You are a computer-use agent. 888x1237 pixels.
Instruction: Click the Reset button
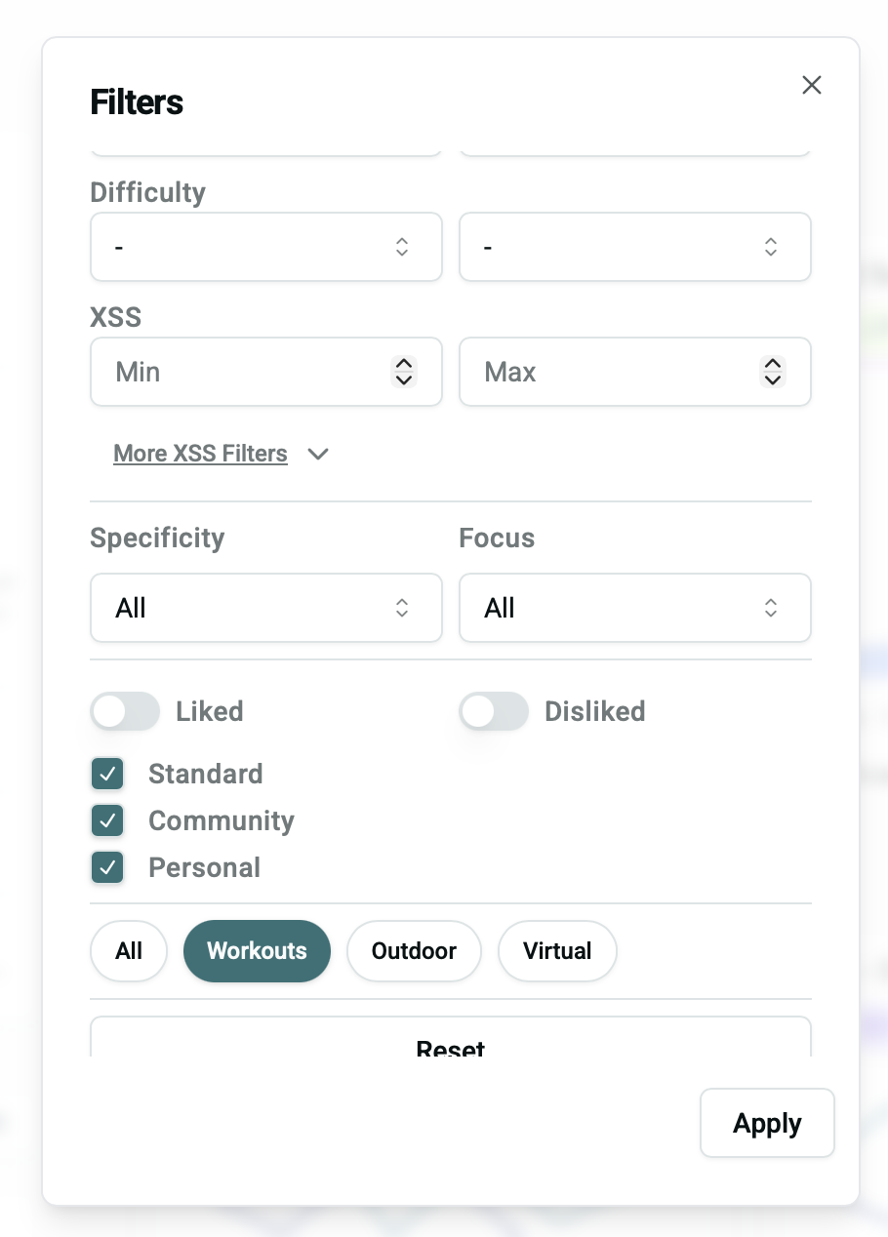click(450, 1042)
